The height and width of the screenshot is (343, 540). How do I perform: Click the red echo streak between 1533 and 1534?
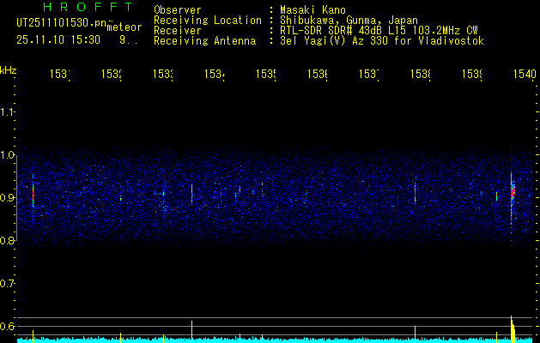[x=191, y=195]
